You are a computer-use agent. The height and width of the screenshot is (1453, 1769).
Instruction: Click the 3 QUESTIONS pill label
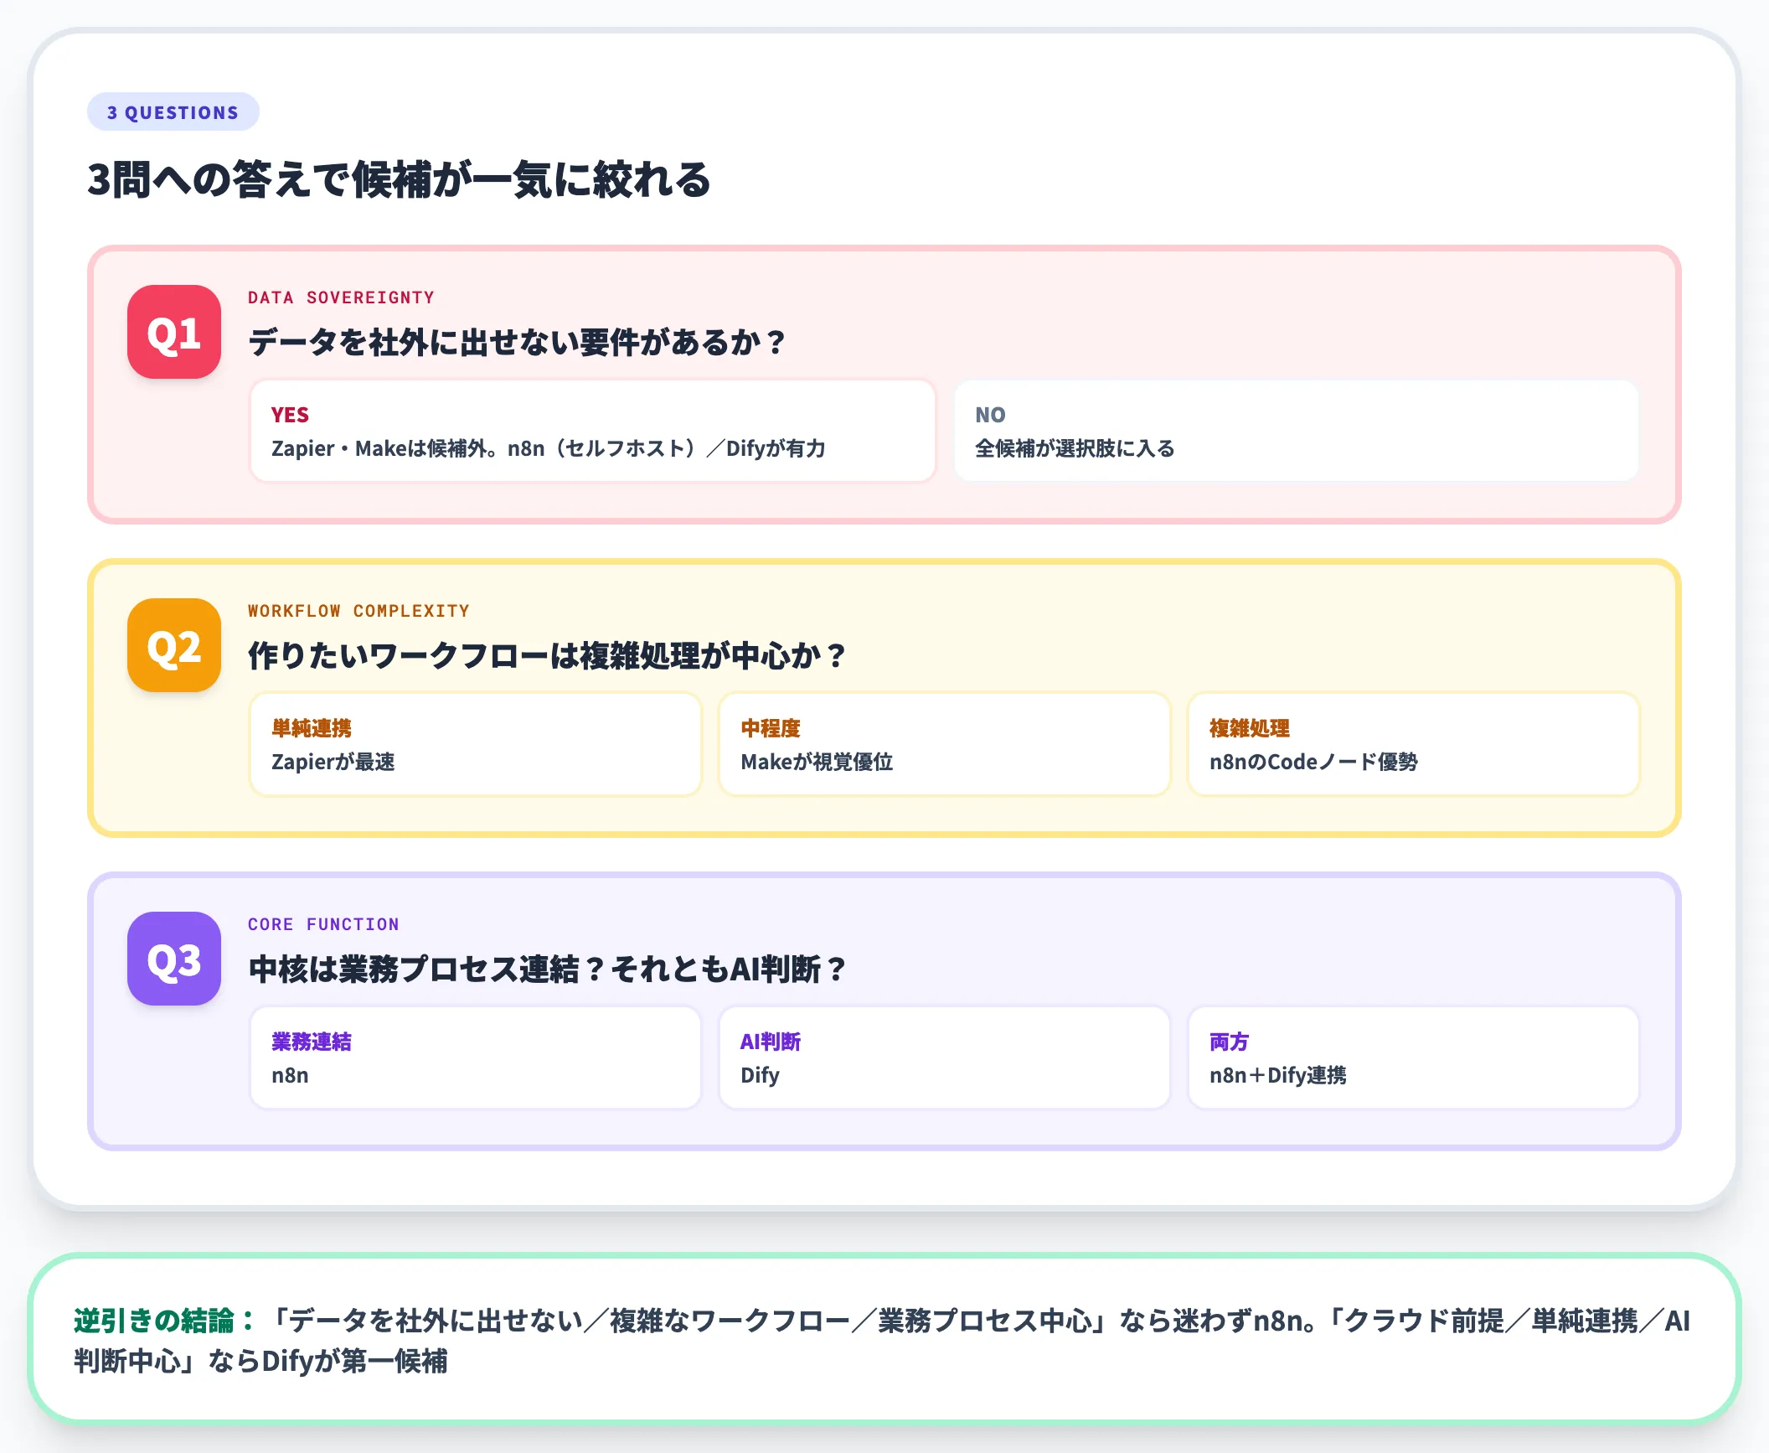(173, 112)
